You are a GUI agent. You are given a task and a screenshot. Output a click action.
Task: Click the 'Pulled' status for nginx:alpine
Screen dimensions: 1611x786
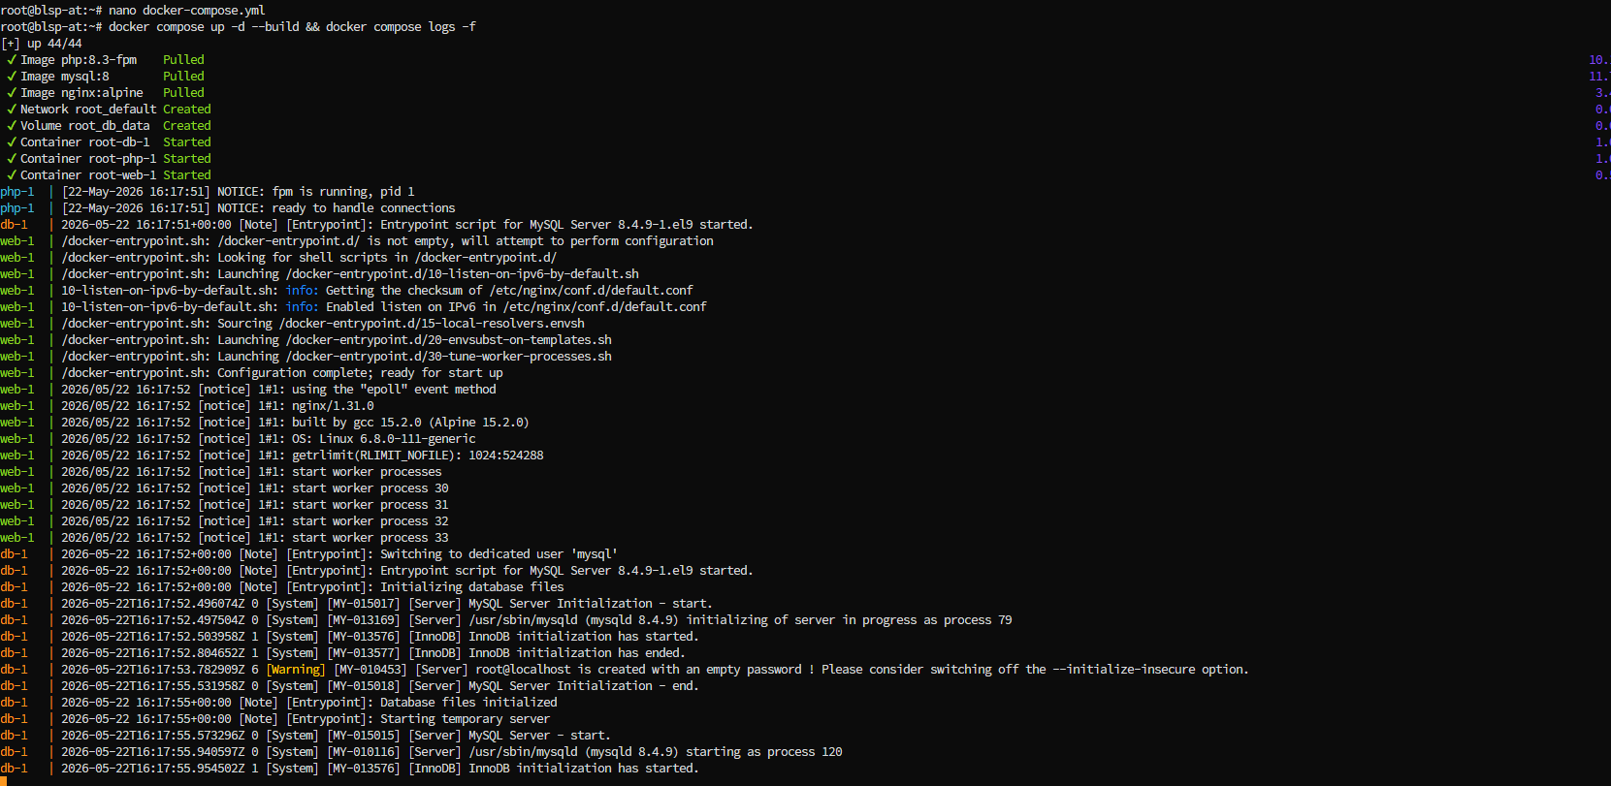pyautogui.click(x=183, y=93)
